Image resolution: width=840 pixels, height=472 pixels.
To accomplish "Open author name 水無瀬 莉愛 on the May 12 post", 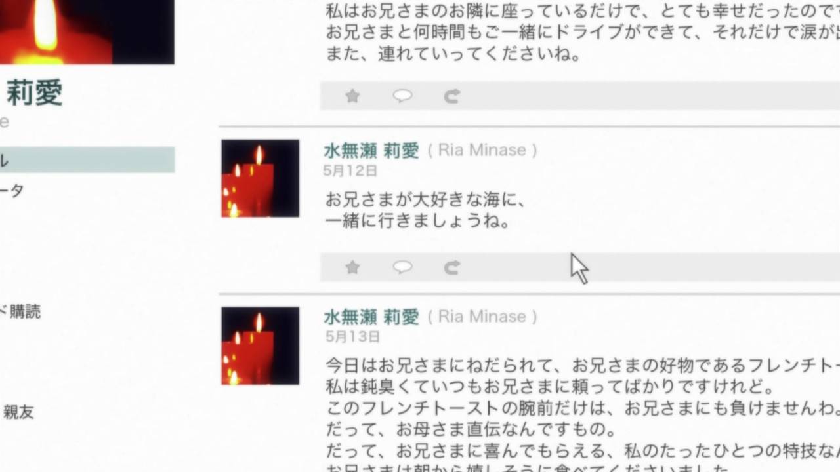I will 371,151.
